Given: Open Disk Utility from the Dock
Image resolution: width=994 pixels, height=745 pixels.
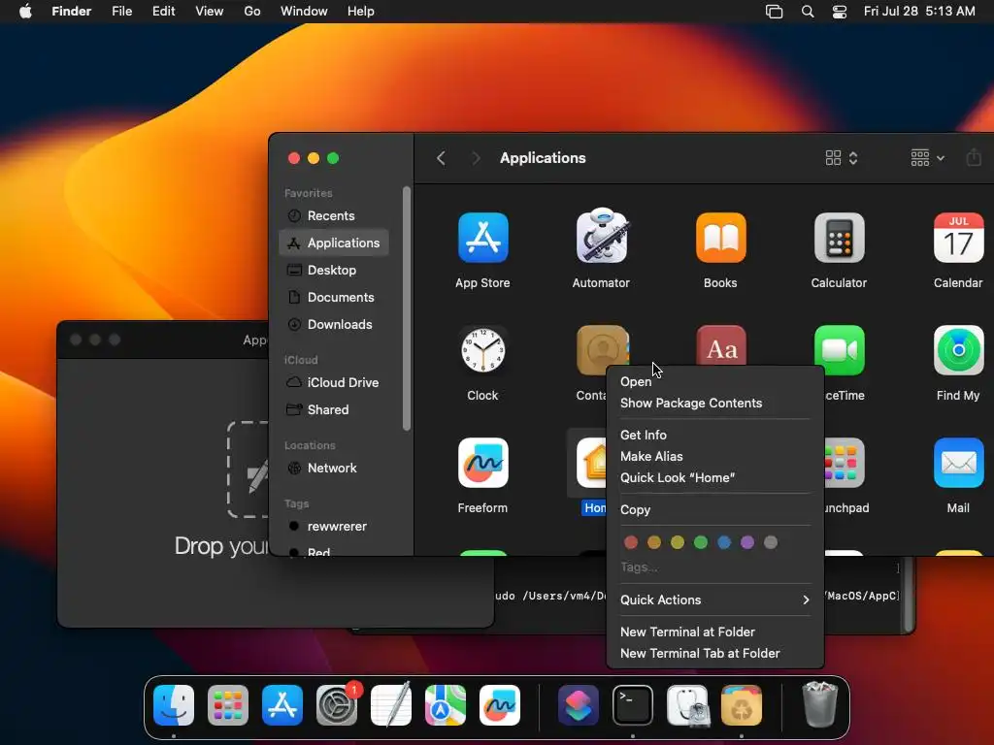Looking at the screenshot, I should (x=687, y=704).
